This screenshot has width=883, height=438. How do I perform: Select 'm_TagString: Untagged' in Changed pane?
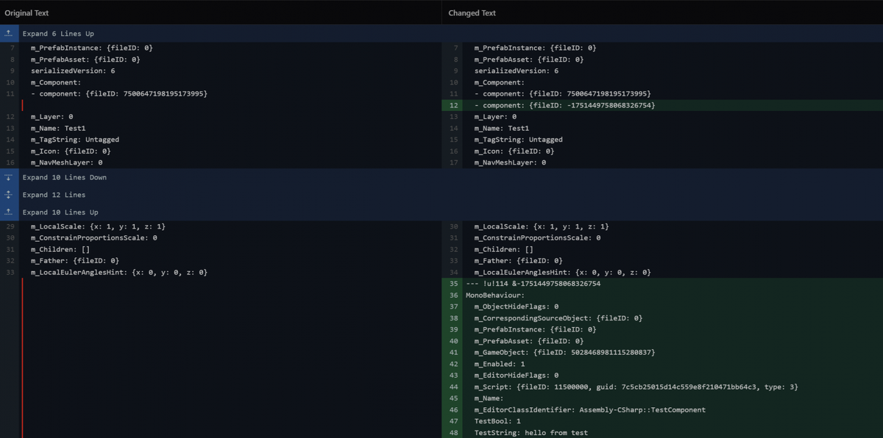(x=518, y=140)
